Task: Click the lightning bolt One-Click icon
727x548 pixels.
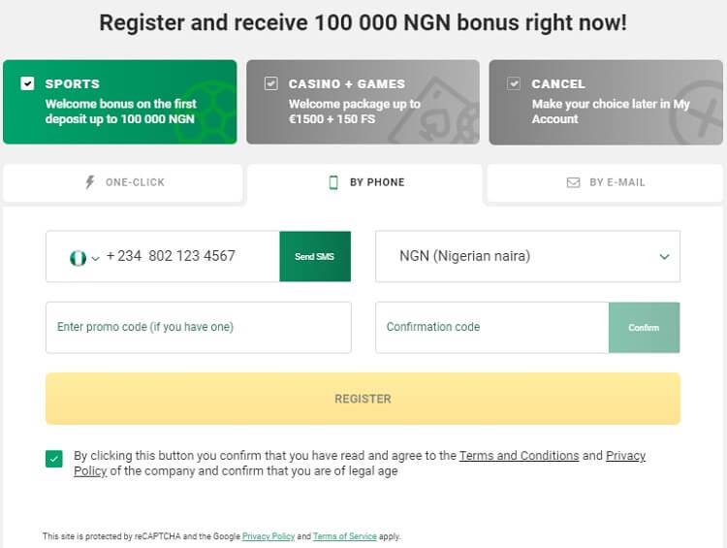Action: pyautogui.click(x=90, y=182)
